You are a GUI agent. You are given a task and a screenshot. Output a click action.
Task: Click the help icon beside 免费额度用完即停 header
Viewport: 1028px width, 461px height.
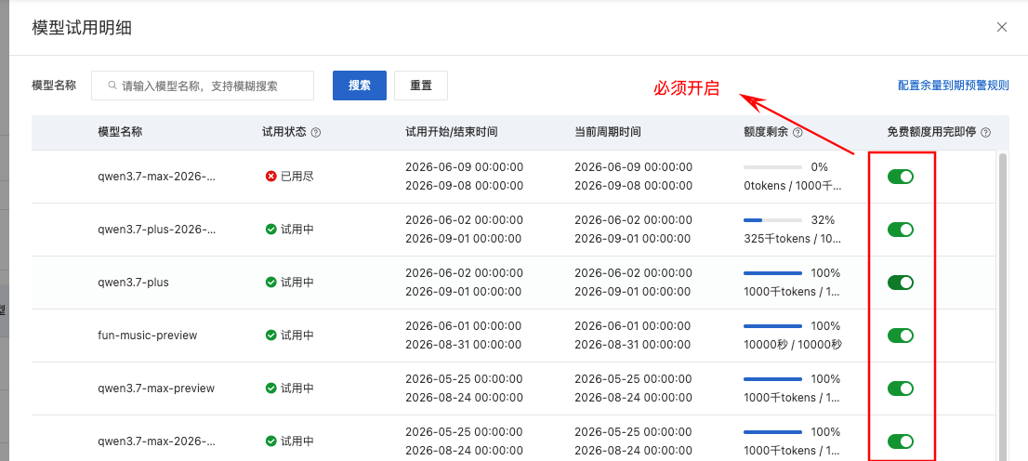(986, 133)
